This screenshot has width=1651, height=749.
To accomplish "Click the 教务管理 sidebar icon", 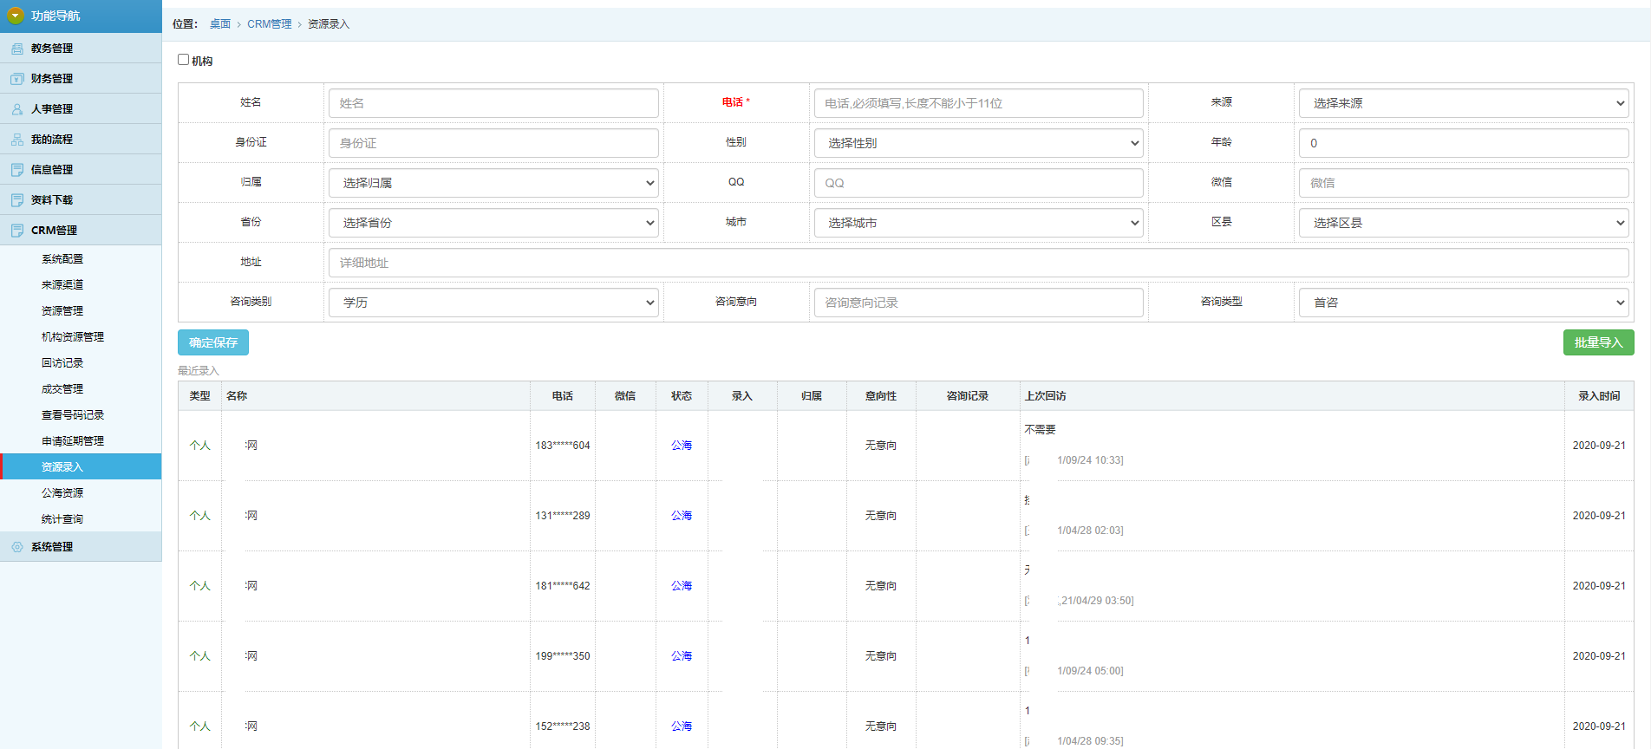I will (x=17, y=49).
